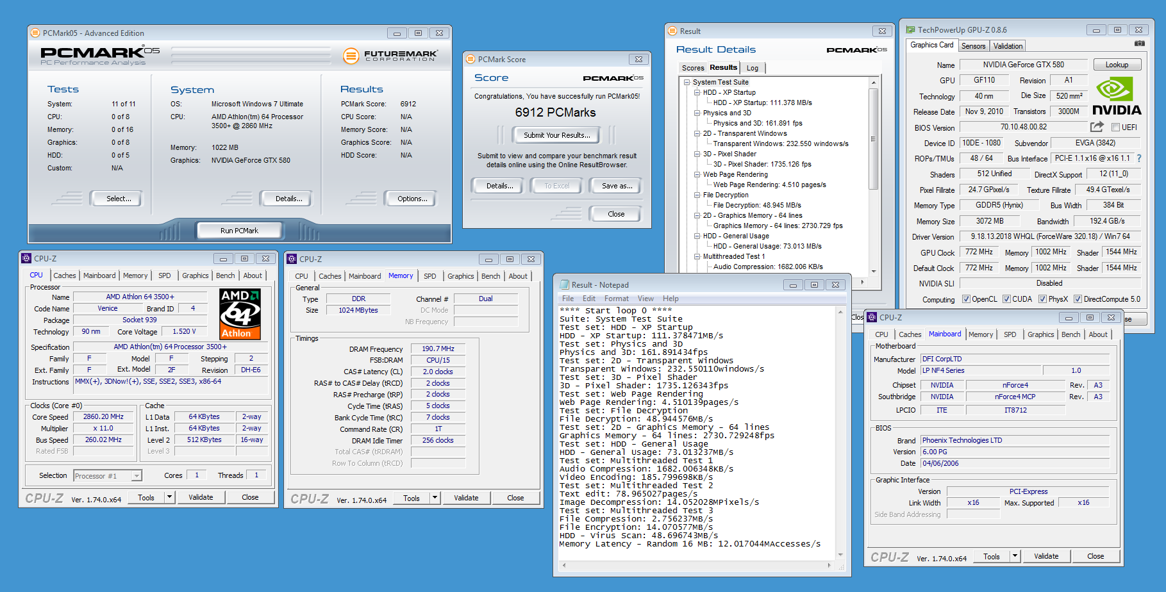Collapse the 2D - Transparent Windows node
Viewport: 1166px width, 592px height.
pos(697,133)
